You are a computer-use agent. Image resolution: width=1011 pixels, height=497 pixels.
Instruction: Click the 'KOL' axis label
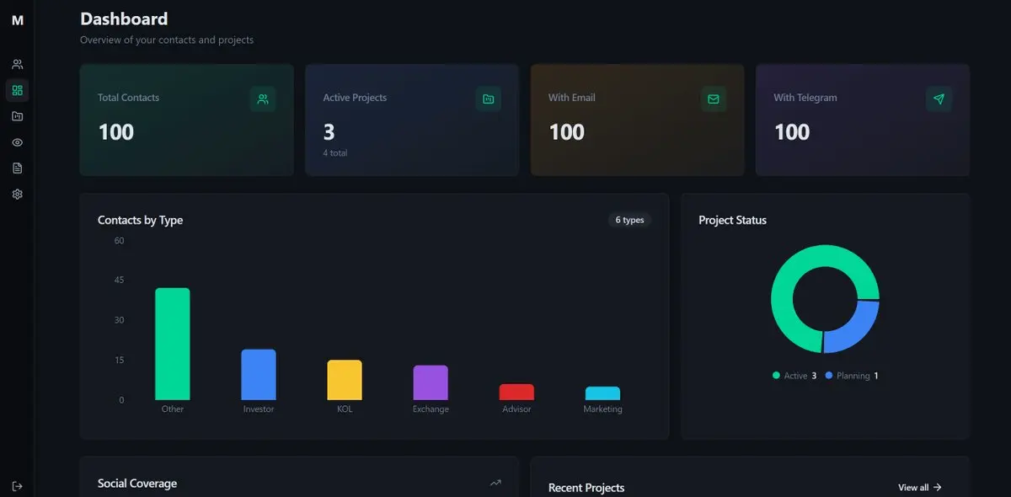pos(345,409)
